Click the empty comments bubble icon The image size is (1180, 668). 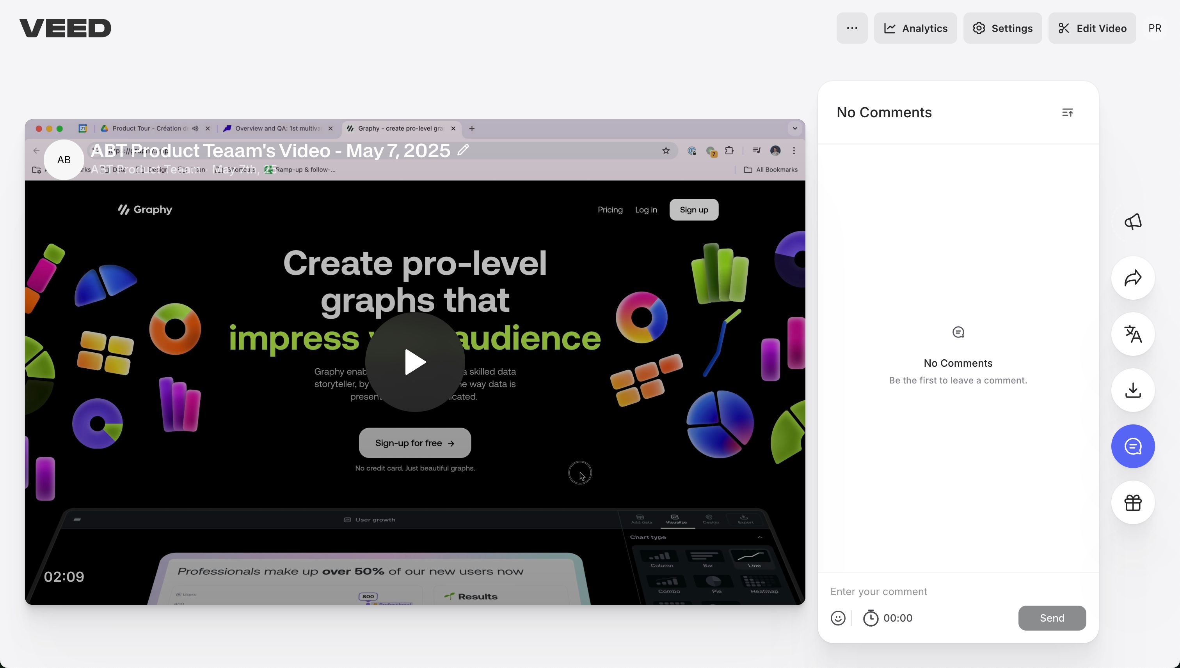coord(958,332)
